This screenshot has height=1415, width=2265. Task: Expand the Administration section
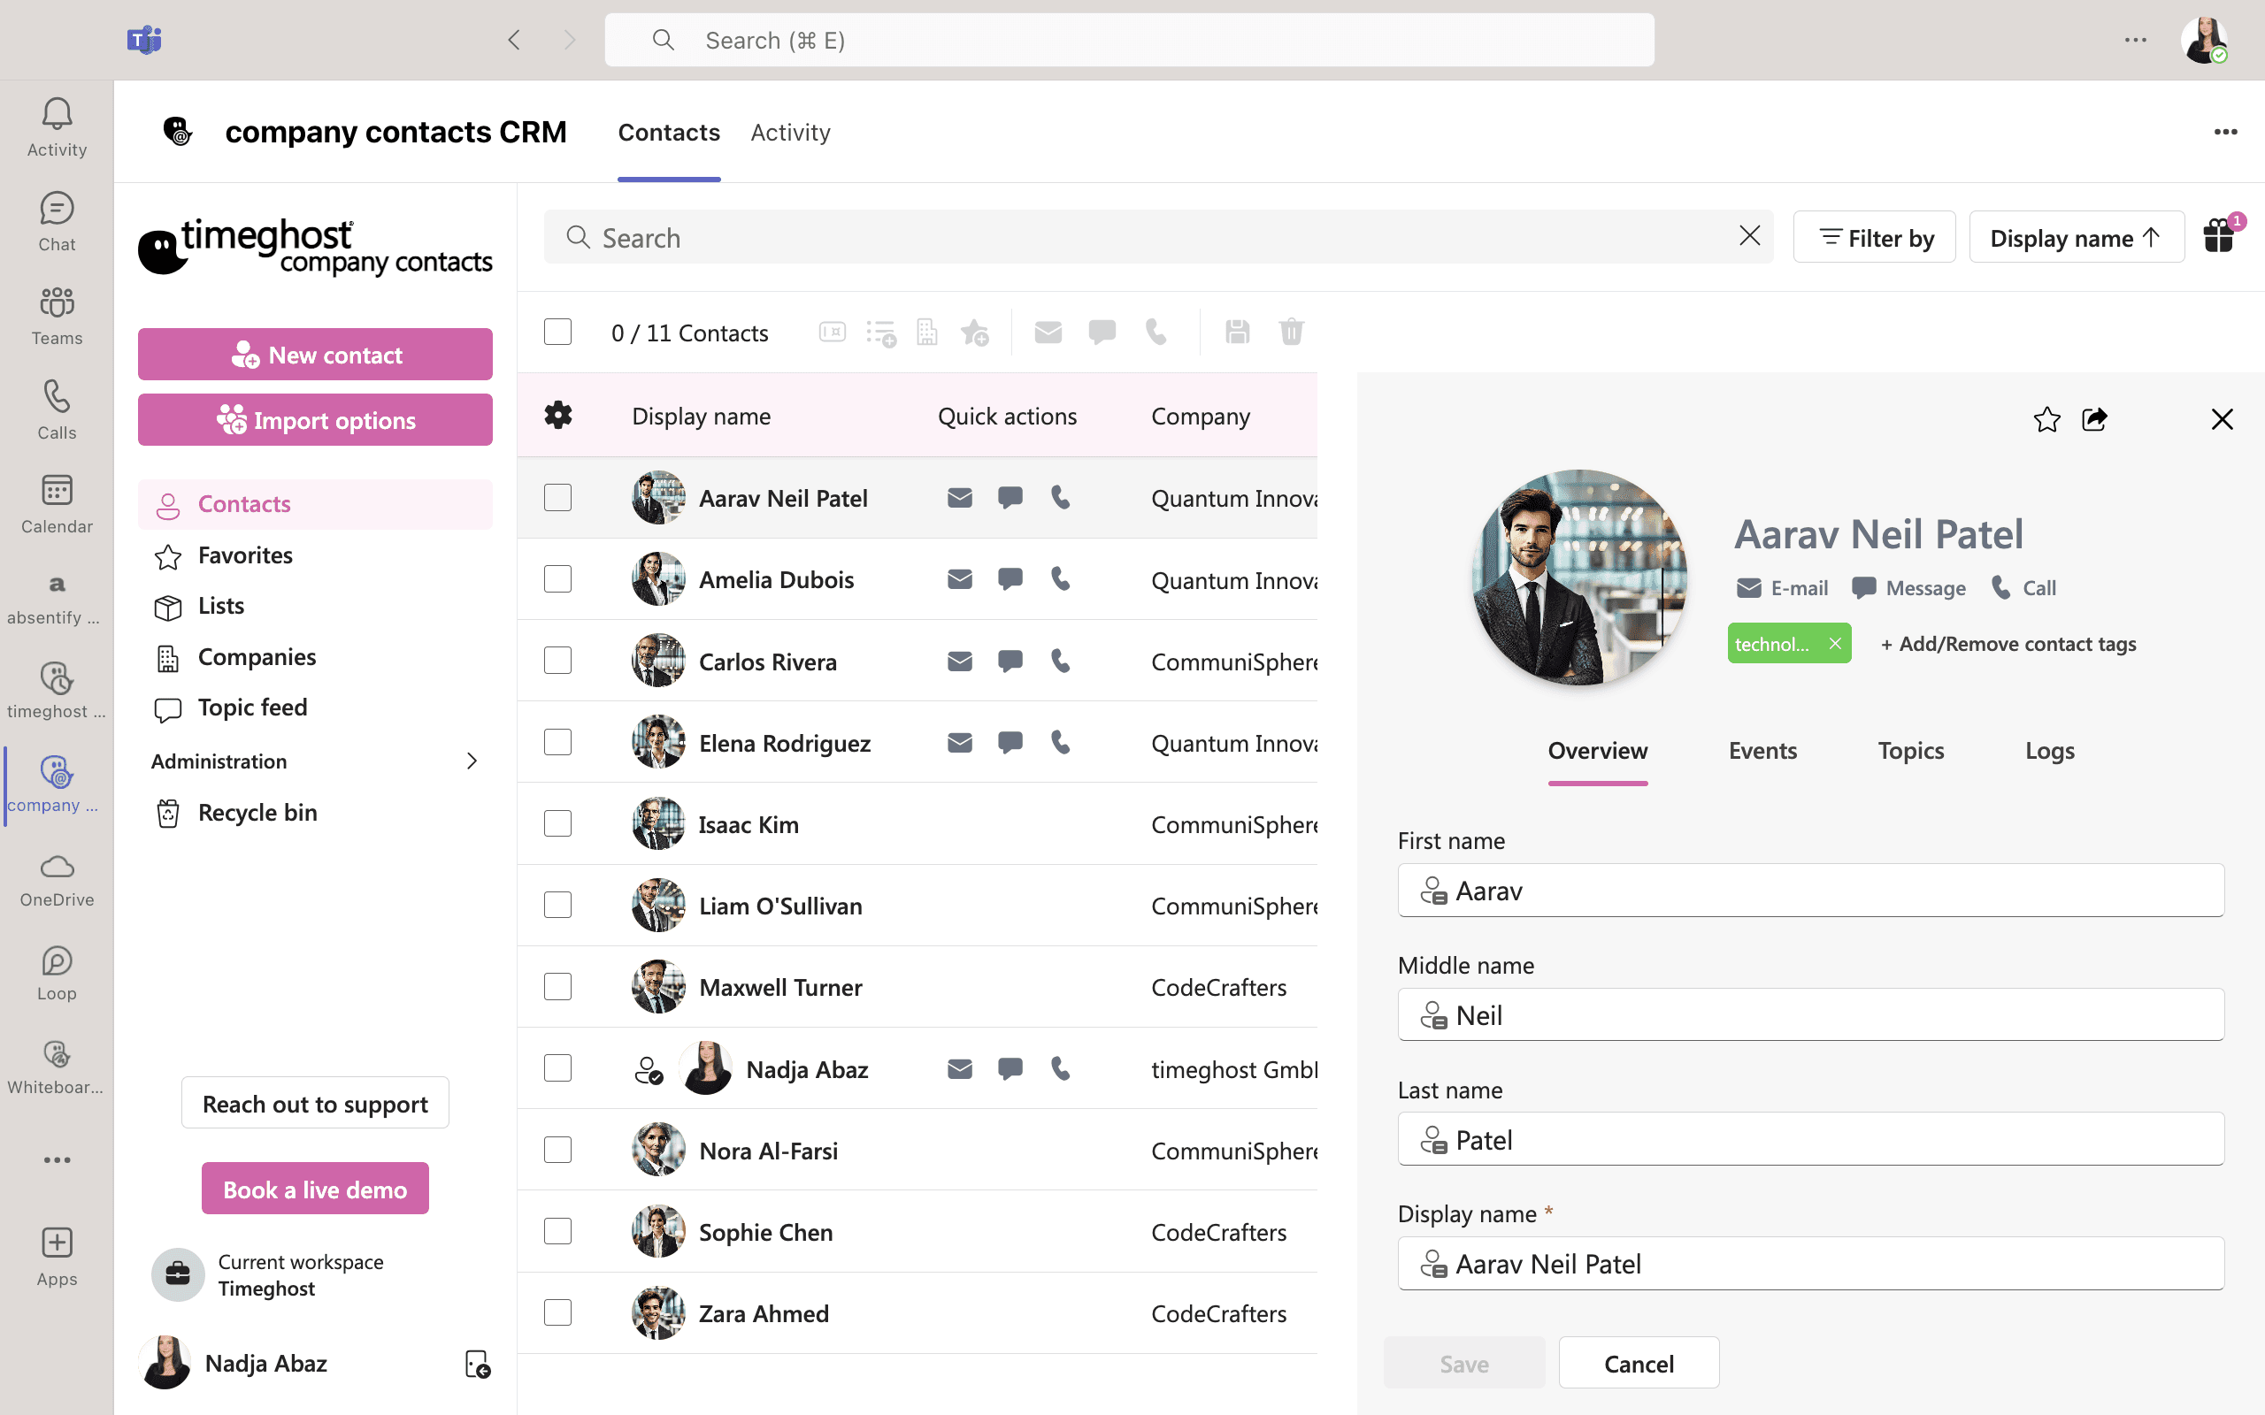point(315,761)
